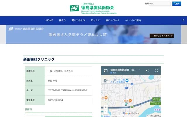
Task: Open the 歯ローワーク menu item
Action: point(112,20)
